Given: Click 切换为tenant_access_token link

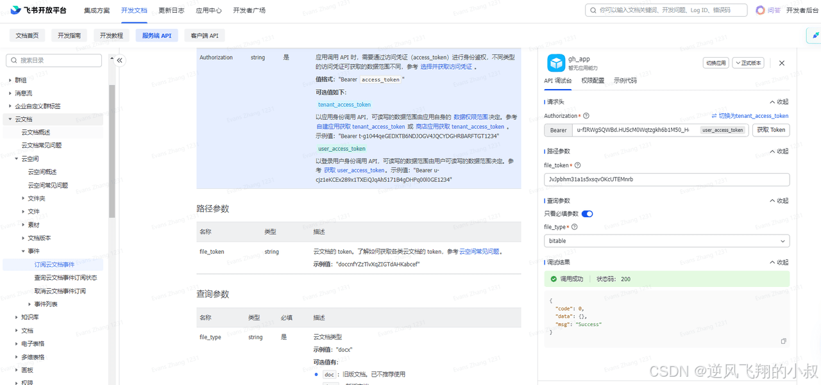Looking at the screenshot, I should [x=750, y=116].
